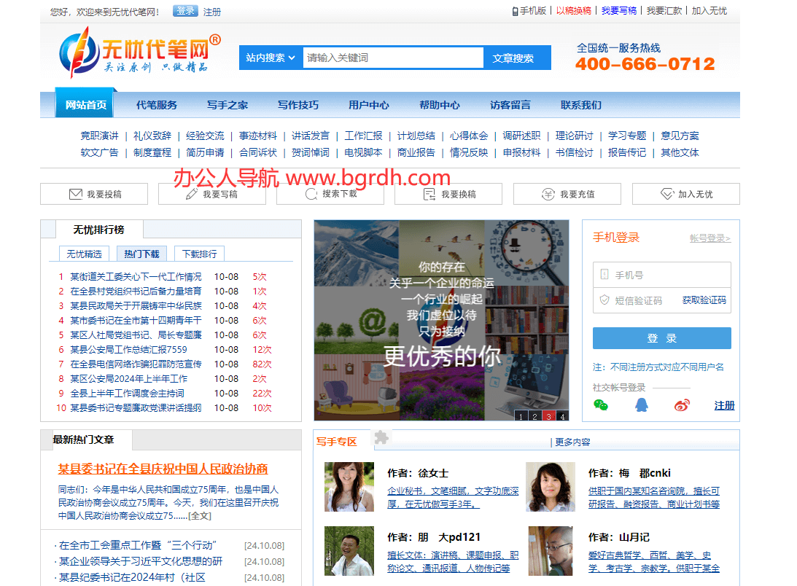Click the yen coin icon on 我要充值
This screenshot has width=797, height=586.
point(548,194)
